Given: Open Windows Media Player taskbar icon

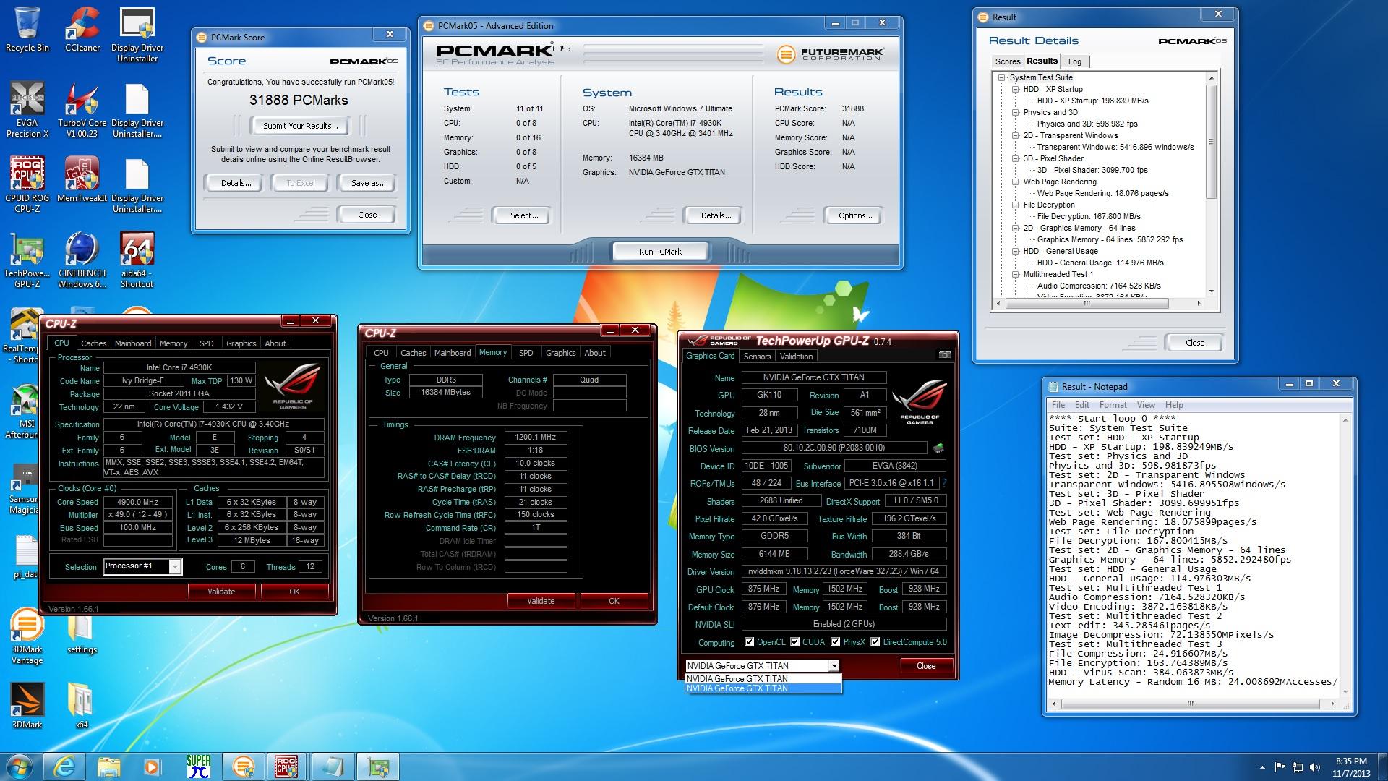Looking at the screenshot, I should pos(153,766).
